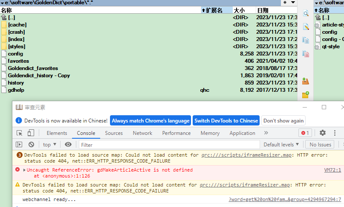Select the config file in right panel
Screen dimensions: 344x207
pos(329,32)
